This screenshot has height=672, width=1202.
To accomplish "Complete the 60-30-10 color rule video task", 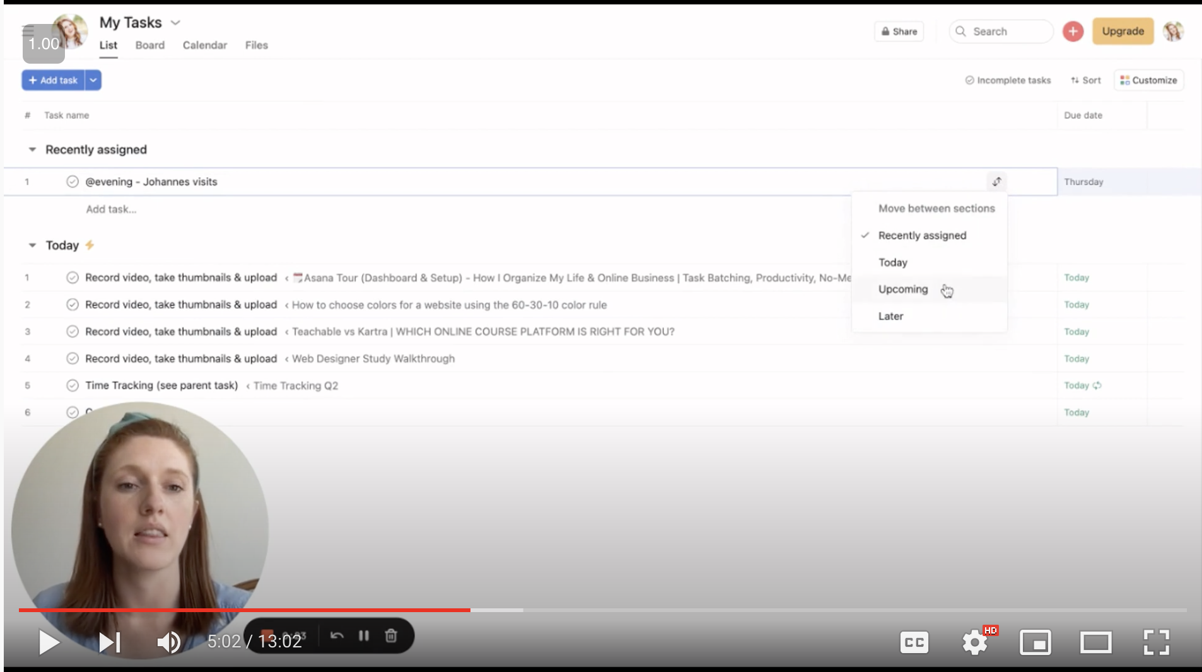I will 73,304.
